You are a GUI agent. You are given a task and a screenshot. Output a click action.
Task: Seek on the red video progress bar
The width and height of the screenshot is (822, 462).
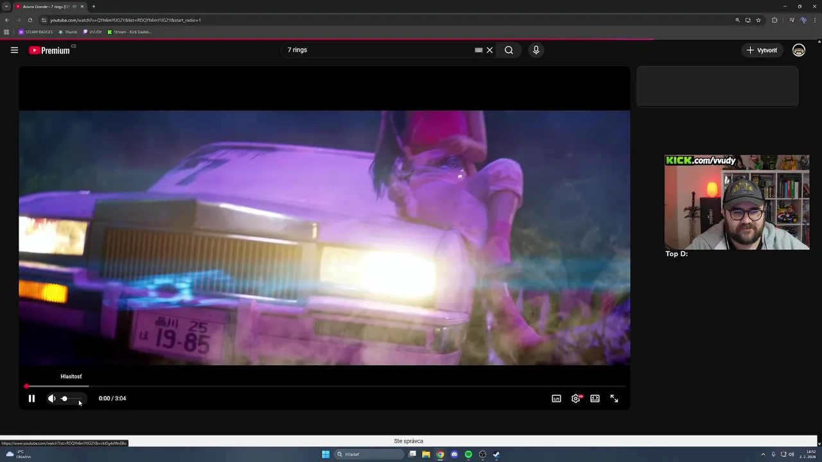click(x=324, y=386)
